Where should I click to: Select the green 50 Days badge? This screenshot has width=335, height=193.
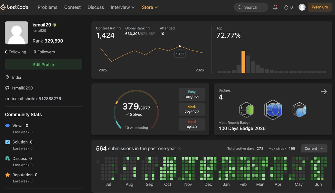click(247, 110)
